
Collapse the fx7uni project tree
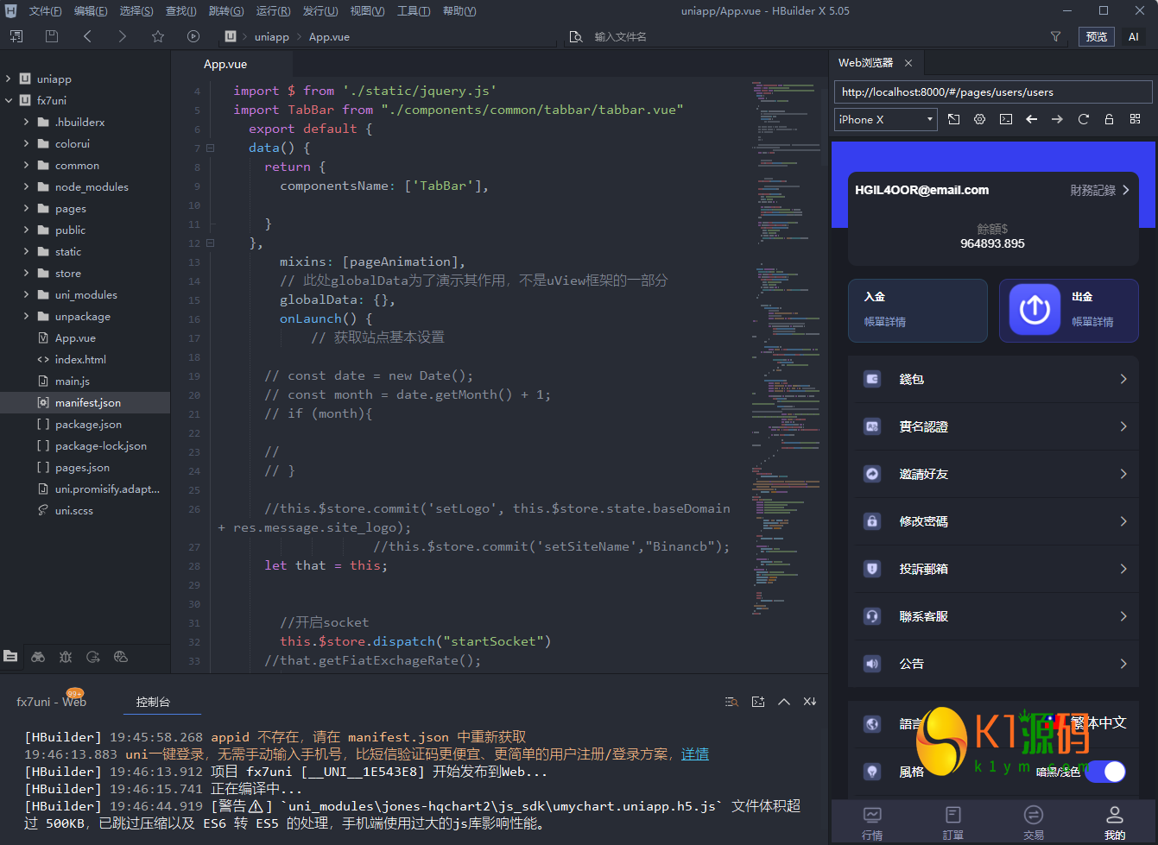(9, 100)
